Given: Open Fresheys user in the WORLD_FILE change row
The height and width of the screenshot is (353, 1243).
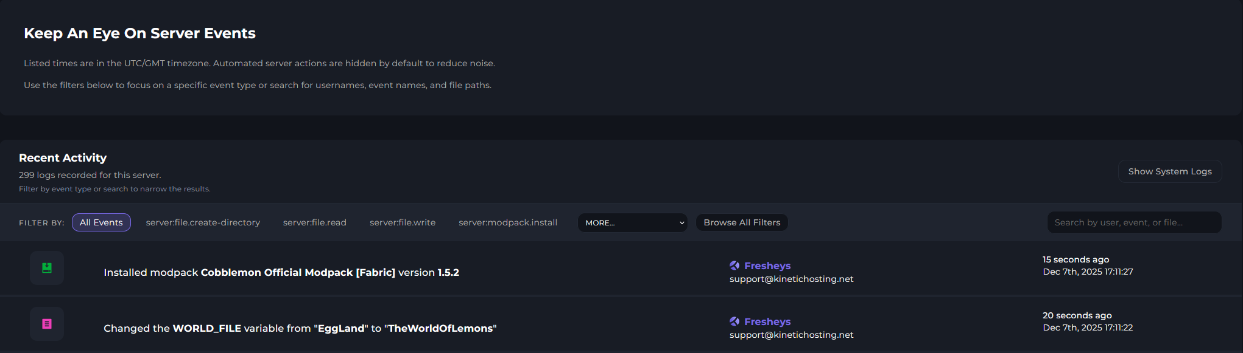Looking at the screenshot, I should 767,321.
